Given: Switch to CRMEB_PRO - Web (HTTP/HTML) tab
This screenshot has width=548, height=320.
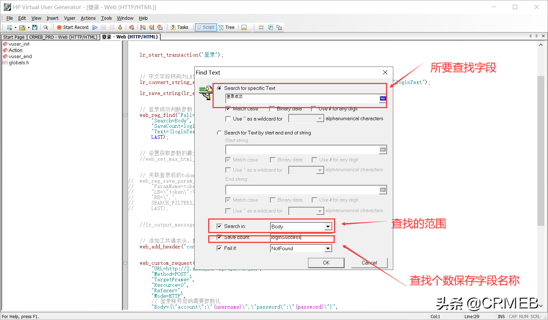Looking at the screenshot, I should [63, 37].
